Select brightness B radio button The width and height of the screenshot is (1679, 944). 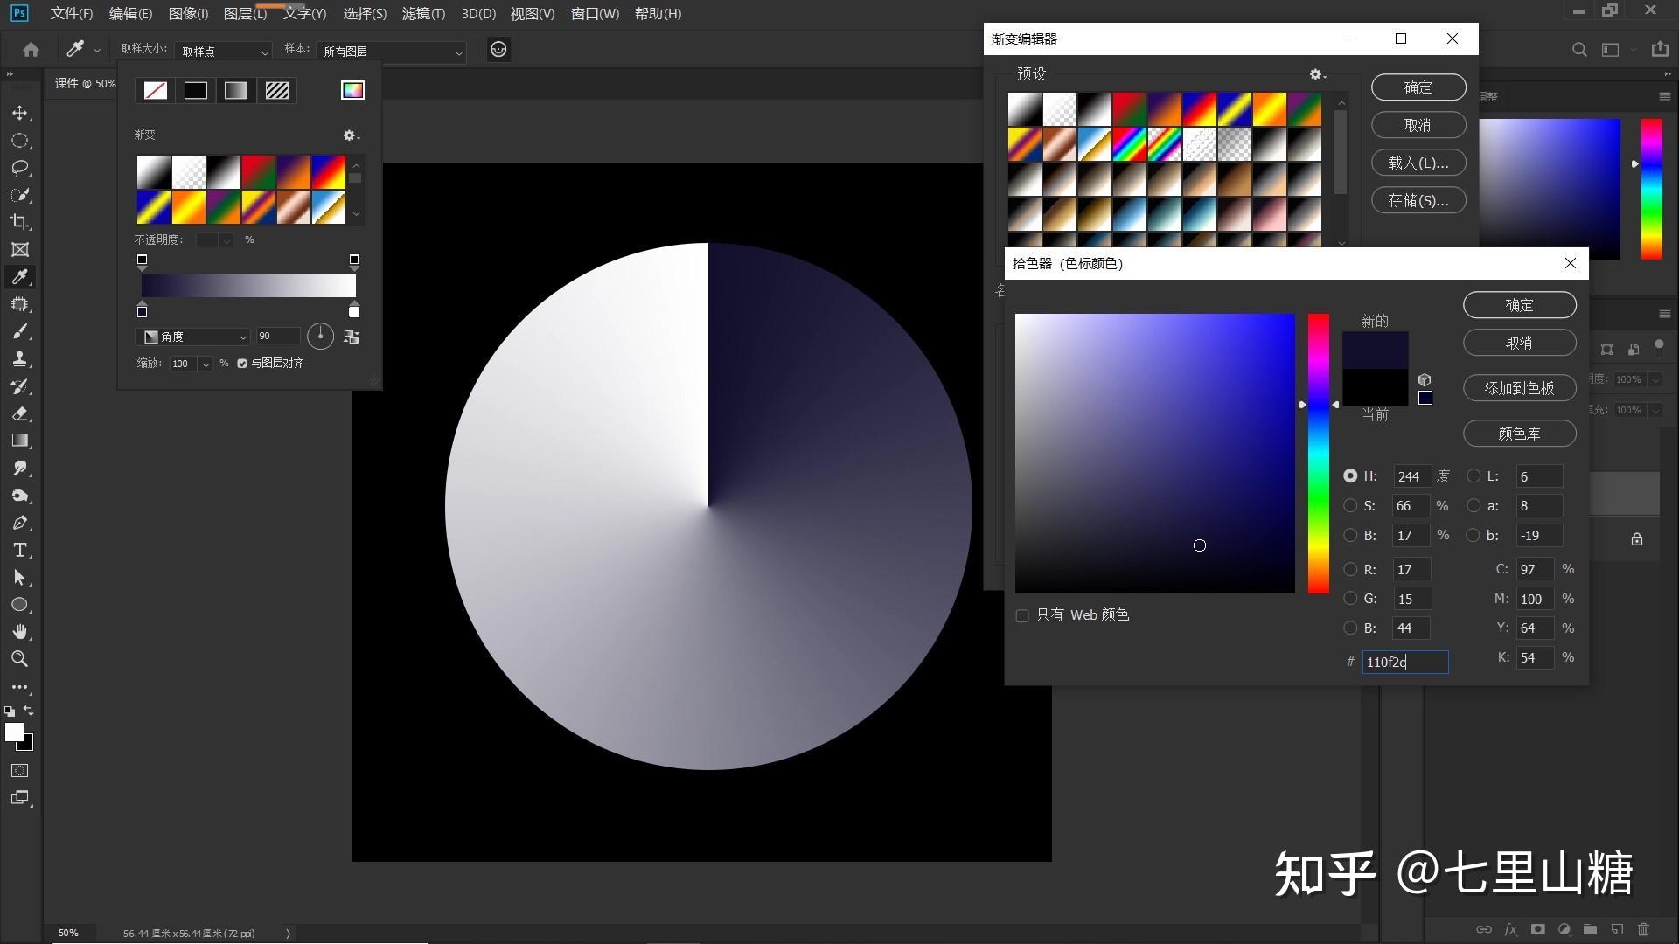(x=1350, y=535)
